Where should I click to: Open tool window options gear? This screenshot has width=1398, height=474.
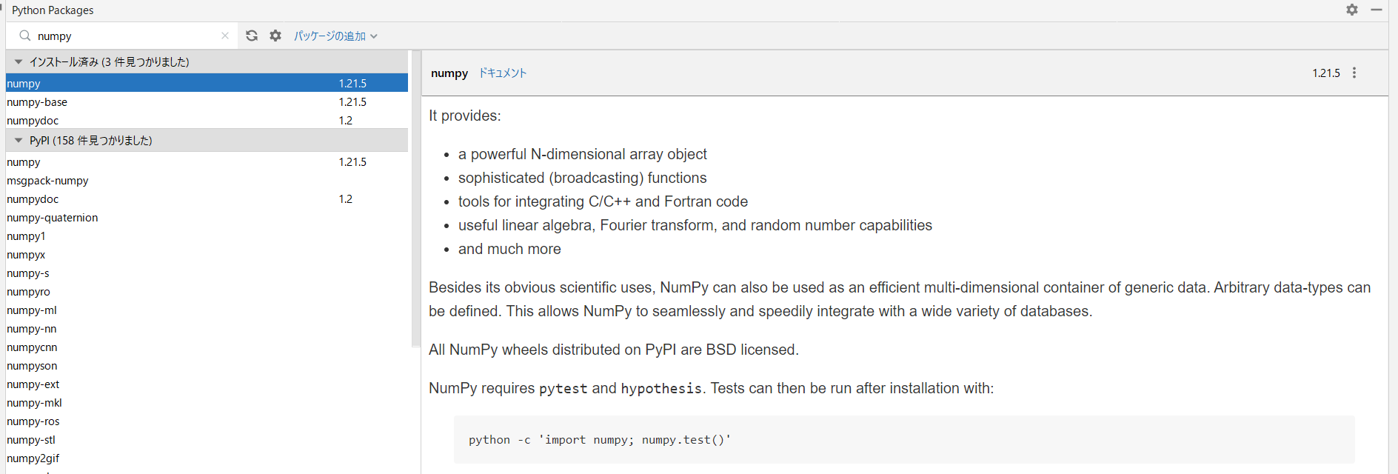(1352, 10)
